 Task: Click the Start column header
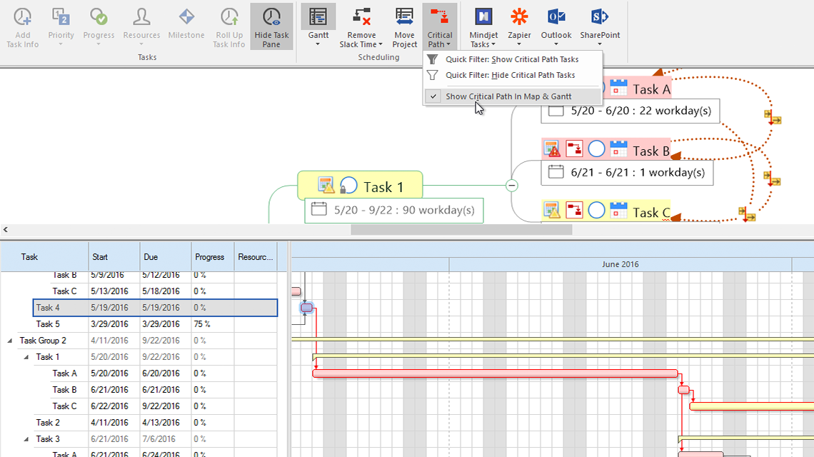pos(114,256)
